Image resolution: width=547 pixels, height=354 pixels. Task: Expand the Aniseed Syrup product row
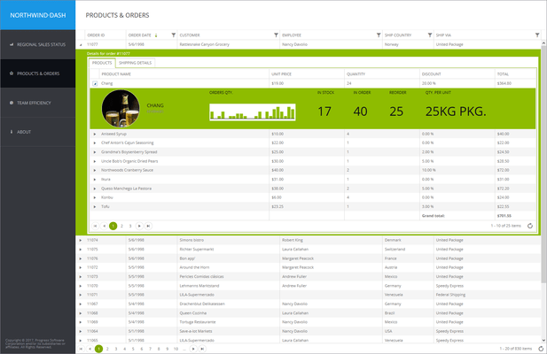tap(95, 134)
